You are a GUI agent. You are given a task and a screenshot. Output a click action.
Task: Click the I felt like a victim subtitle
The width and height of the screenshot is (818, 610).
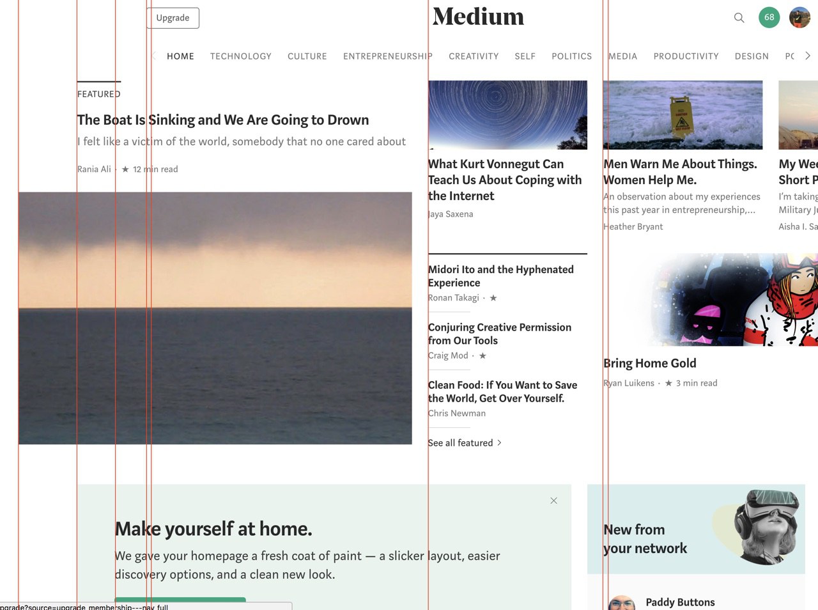(x=242, y=141)
